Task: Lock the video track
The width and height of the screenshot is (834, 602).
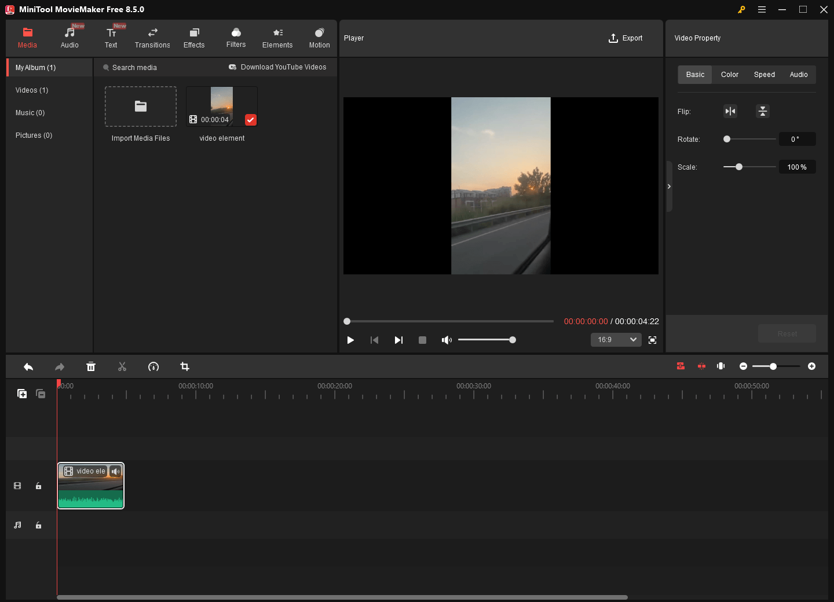Action: (38, 486)
